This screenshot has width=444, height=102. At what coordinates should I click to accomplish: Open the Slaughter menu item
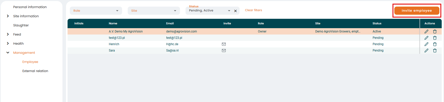21,25
